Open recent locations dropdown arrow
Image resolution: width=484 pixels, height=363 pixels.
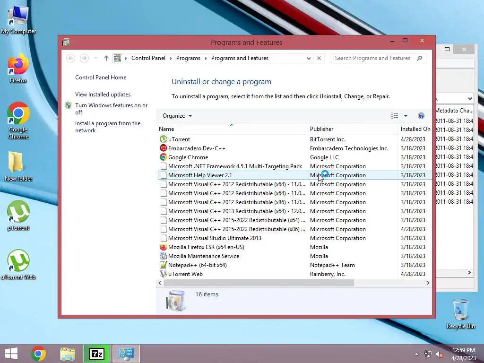(95, 58)
